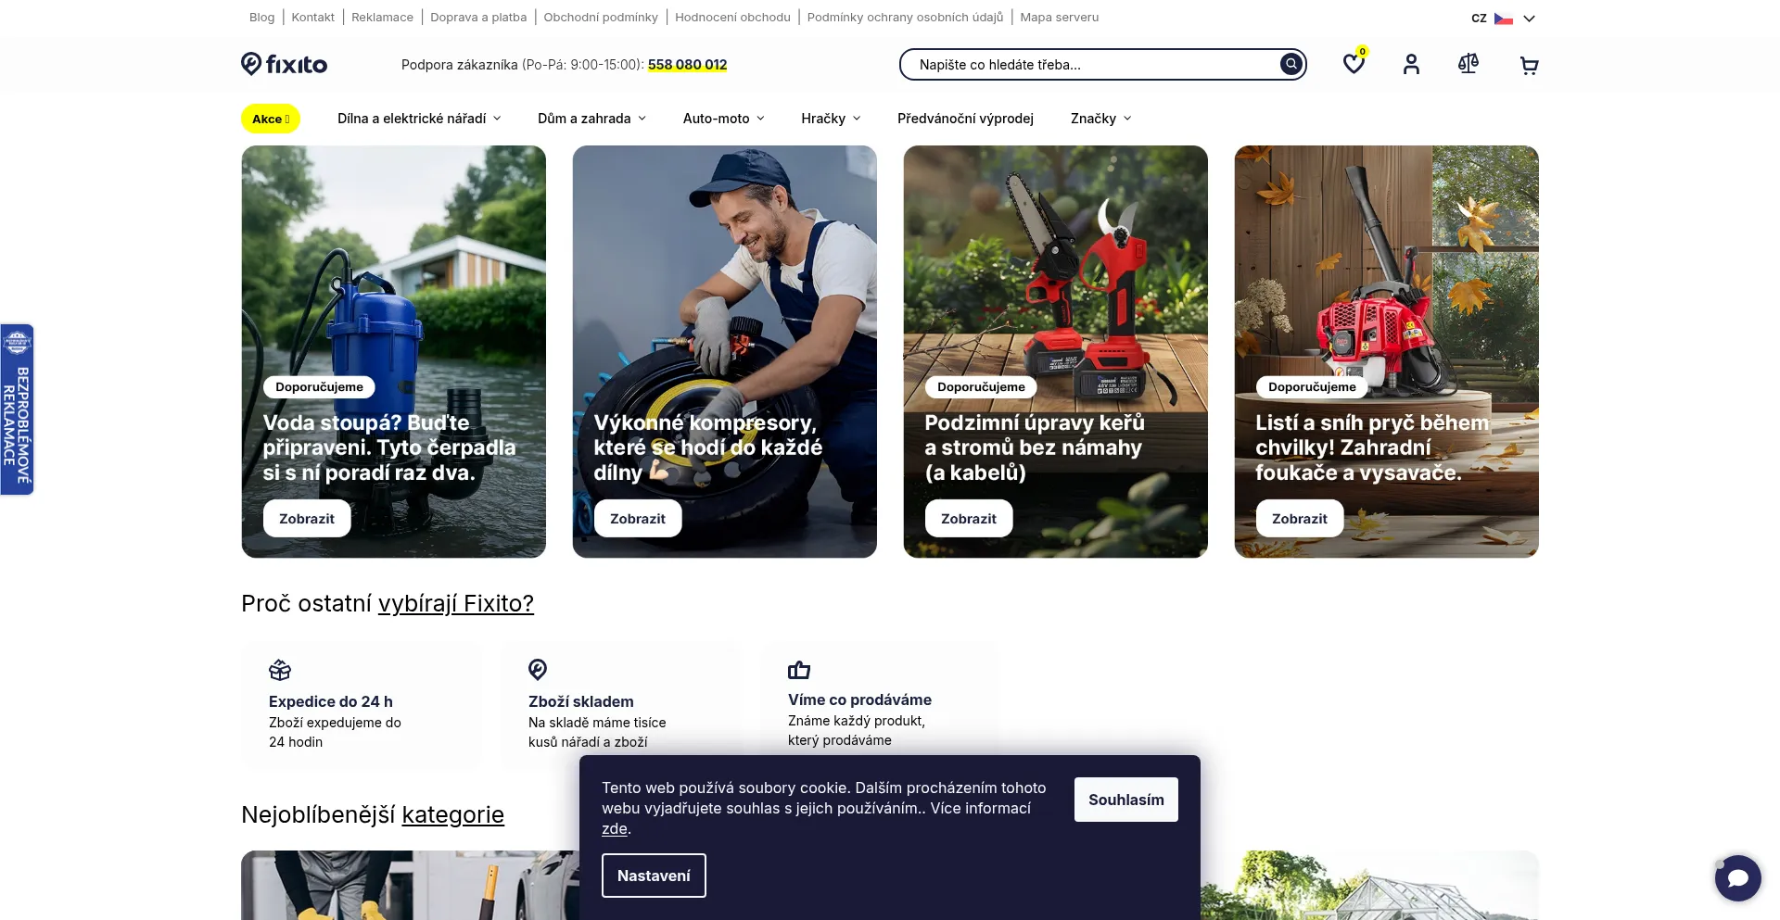This screenshot has width=1780, height=920.
Task: Open the Bezproblémové reklamace side badge
Action: (x=17, y=410)
